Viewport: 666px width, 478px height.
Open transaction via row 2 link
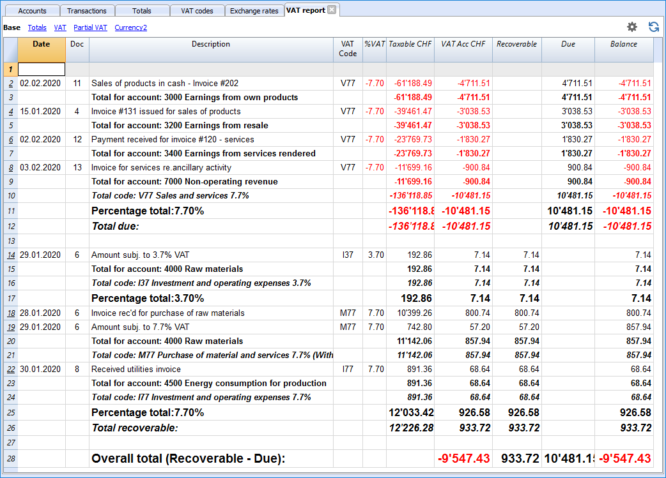coord(11,83)
